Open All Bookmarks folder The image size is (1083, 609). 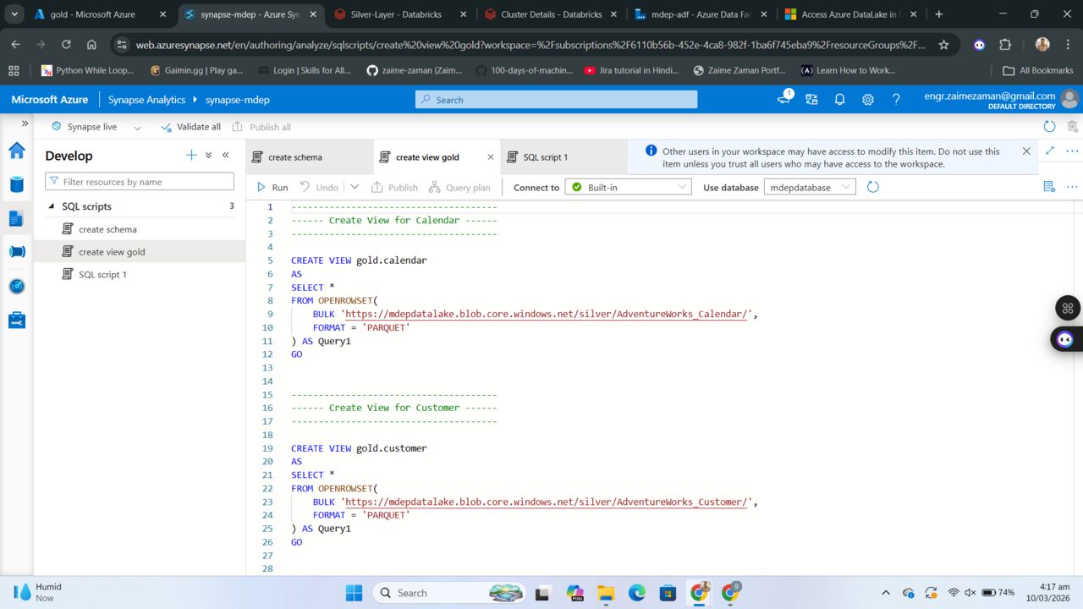1037,71
